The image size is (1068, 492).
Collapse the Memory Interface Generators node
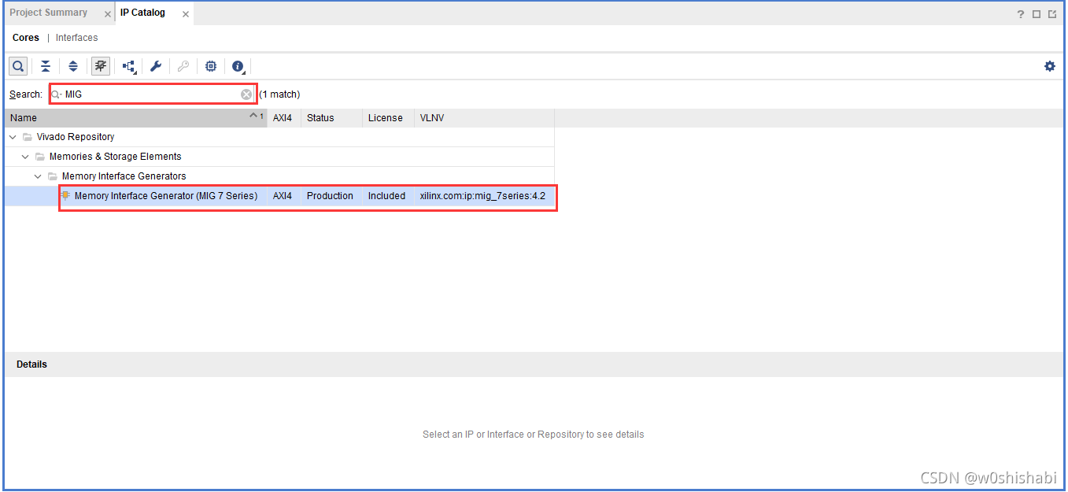point(39,176)
